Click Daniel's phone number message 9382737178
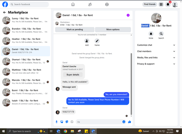The width and height of the screenshot is (182, 134). [68, 112]
